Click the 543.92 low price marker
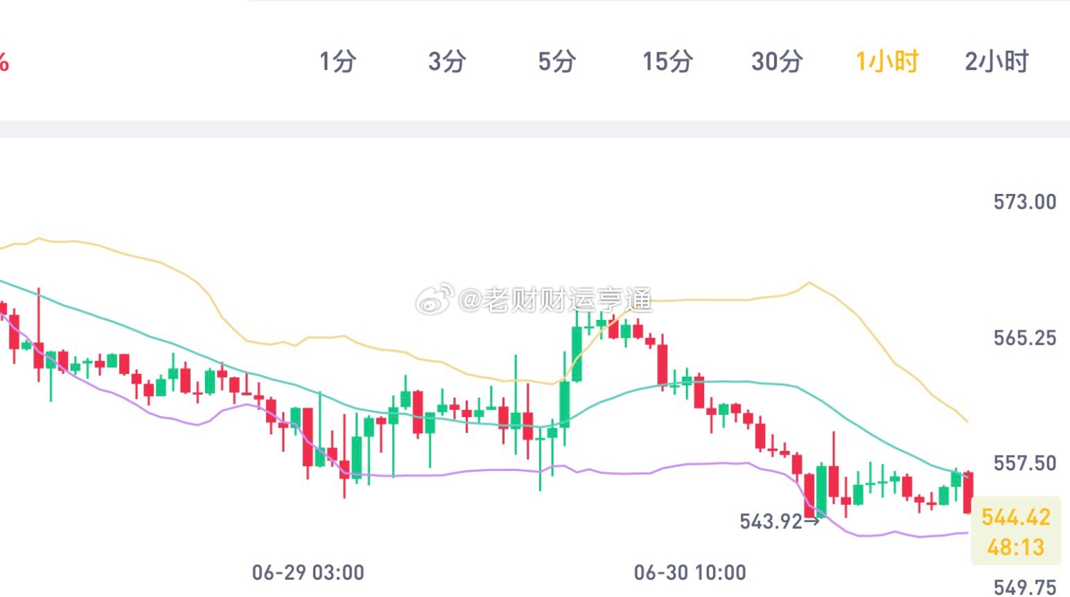The width and height of the screenshot is (1070, 597). point(771,521)
